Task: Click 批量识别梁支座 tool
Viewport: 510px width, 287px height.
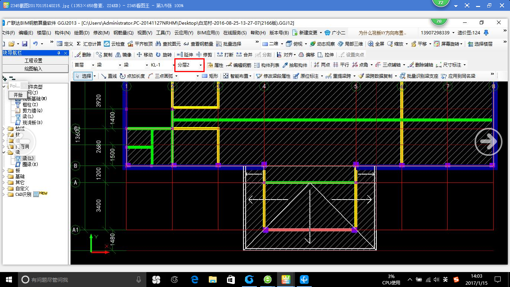Action: [419, 76]
